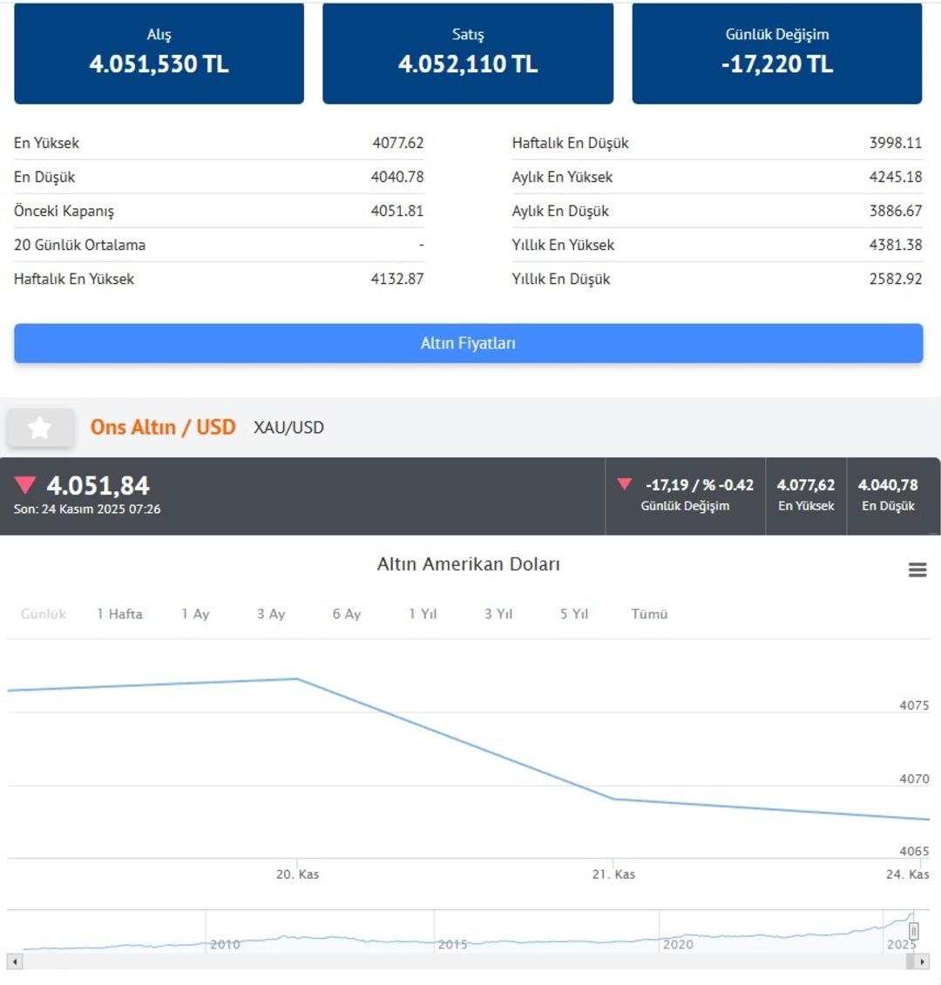Select the Günlük chart range
Viewport: 941px width, 985px height.
coord(44,614)
